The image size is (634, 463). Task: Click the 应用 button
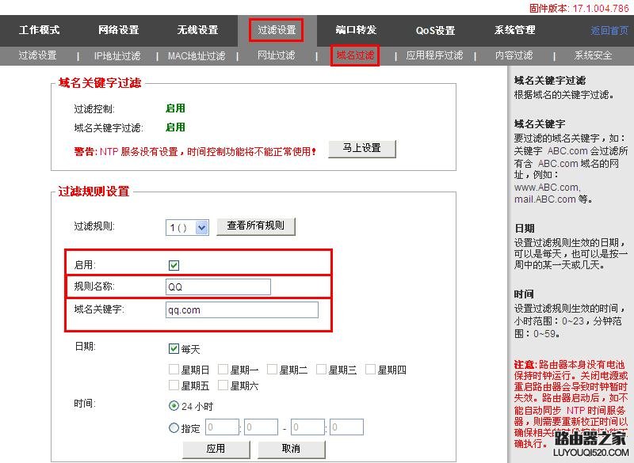pyautogui.click(x=216, y=449)
